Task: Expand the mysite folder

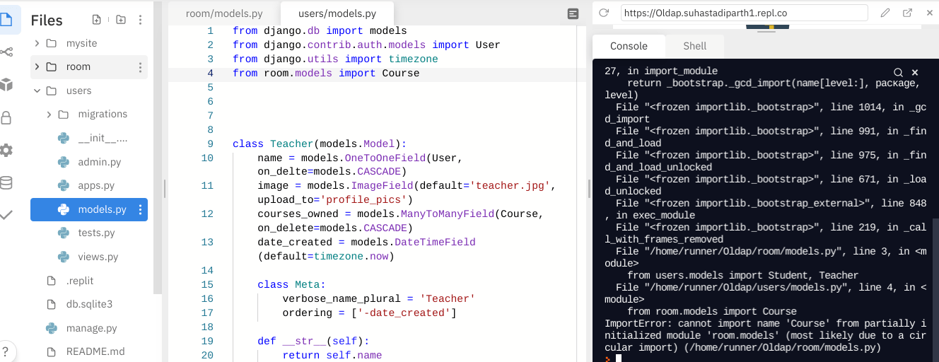Action: pos(37,43)
